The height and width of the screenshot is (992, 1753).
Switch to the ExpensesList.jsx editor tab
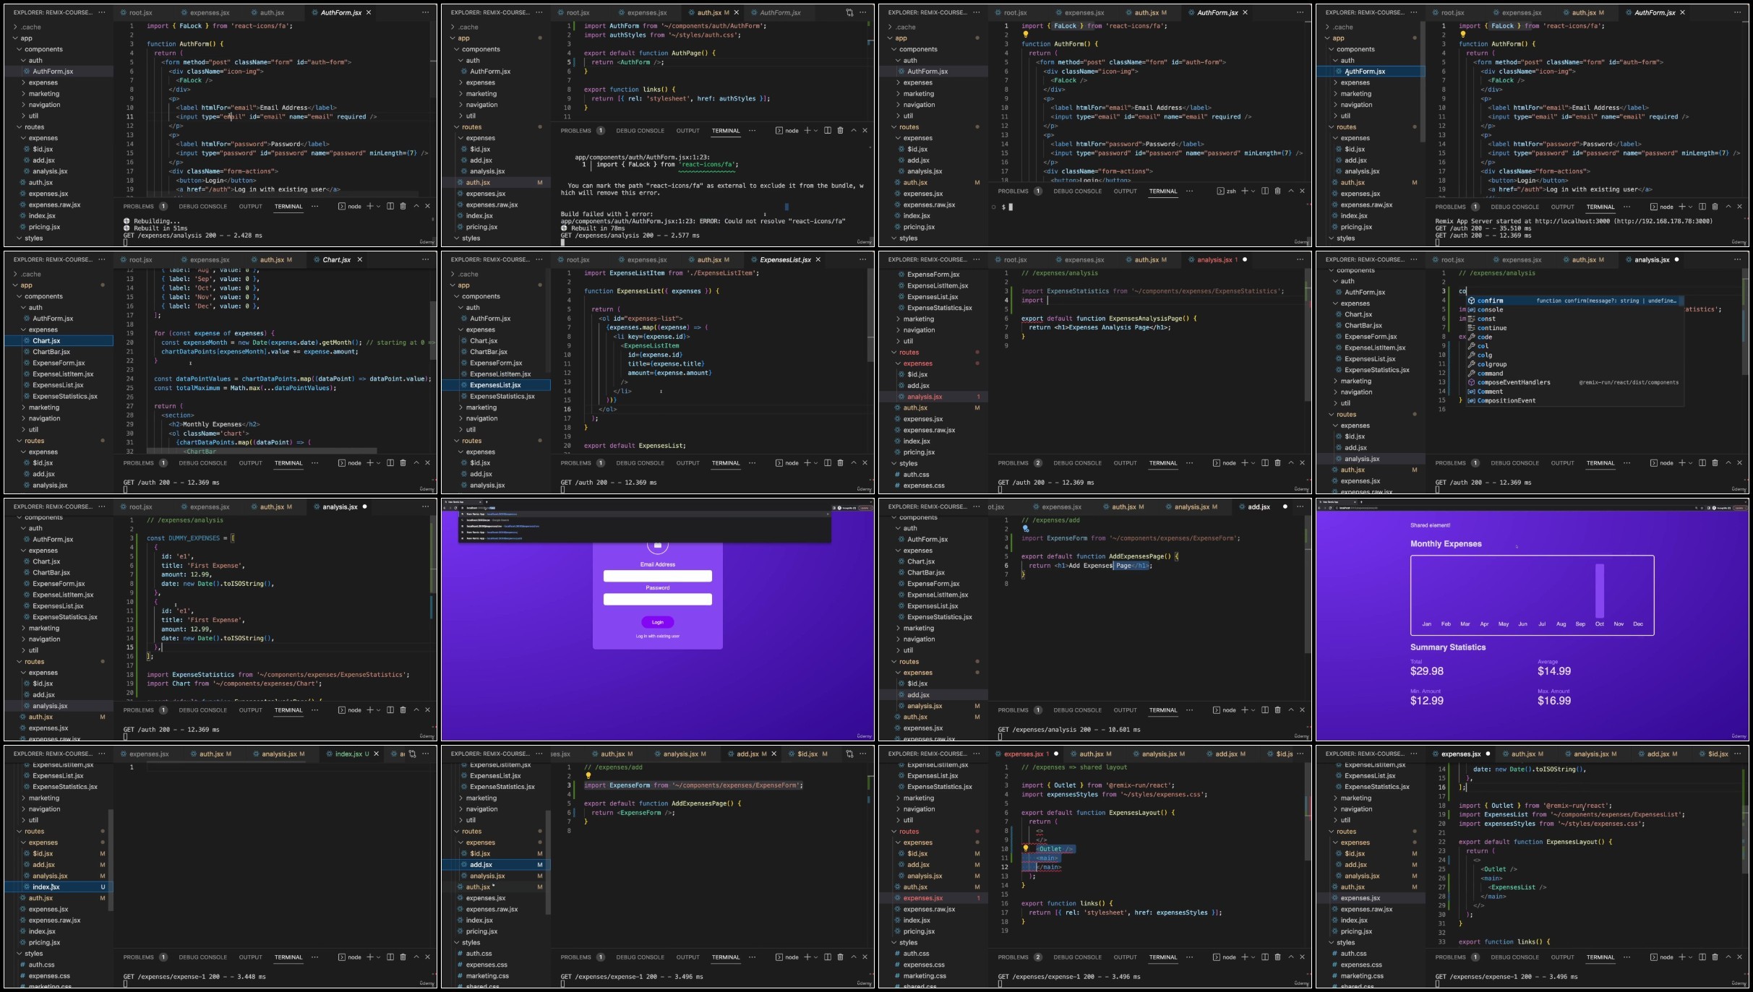pyautogui.click(x=784, y=259)
